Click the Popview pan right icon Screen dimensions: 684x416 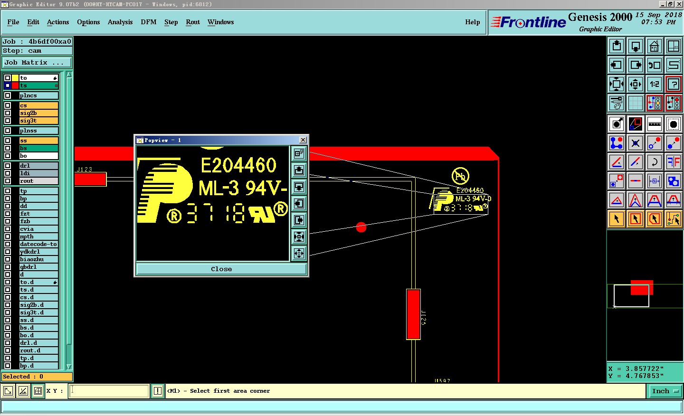[x=299, y=220]
